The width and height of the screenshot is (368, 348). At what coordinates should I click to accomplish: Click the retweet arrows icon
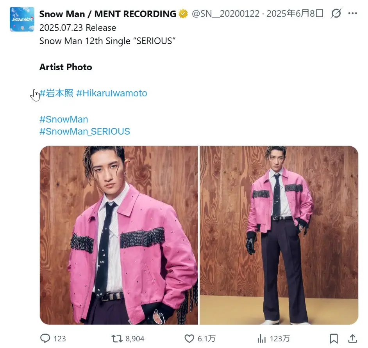coord(117,339)
